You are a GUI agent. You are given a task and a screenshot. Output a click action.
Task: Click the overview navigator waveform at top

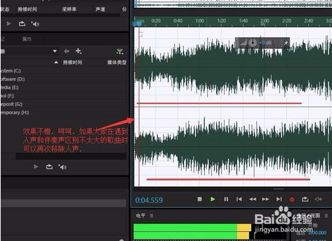(x=233, y=4)
